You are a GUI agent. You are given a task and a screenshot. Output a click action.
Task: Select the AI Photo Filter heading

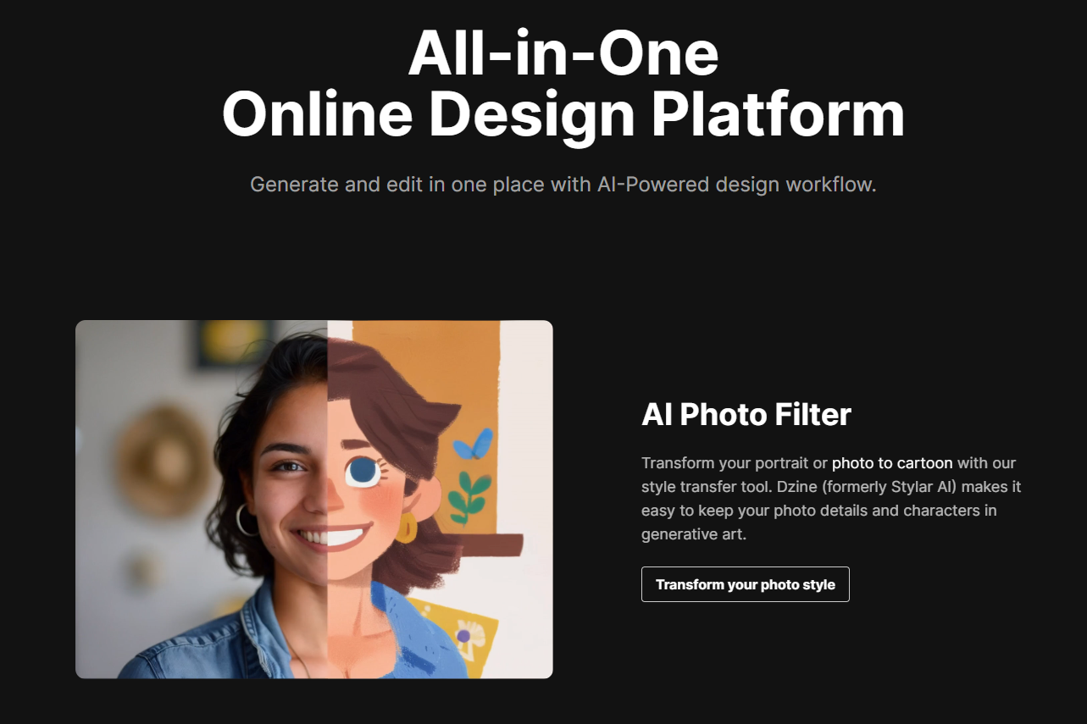(x=746, y=414)
